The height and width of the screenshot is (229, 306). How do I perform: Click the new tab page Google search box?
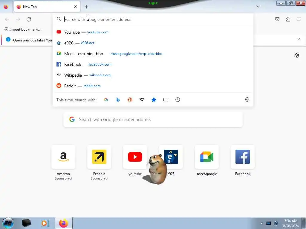[x=153, y=119]
